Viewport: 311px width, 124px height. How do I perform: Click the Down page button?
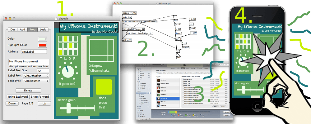pos(12,104)
